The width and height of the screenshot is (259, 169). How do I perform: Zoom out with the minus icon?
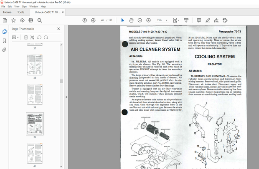tap(140, 20)
